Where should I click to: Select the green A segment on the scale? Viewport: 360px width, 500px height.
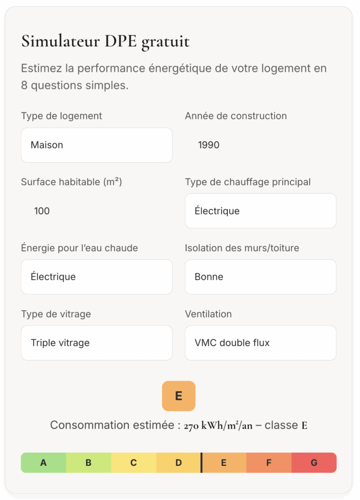43,462
